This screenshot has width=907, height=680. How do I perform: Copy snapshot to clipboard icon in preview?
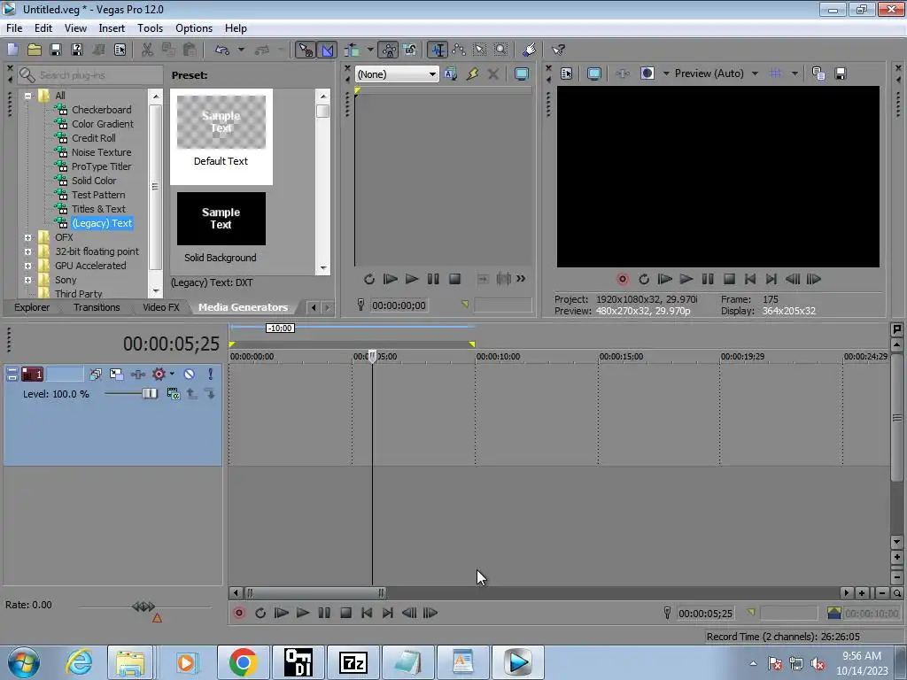coord(818,73)
